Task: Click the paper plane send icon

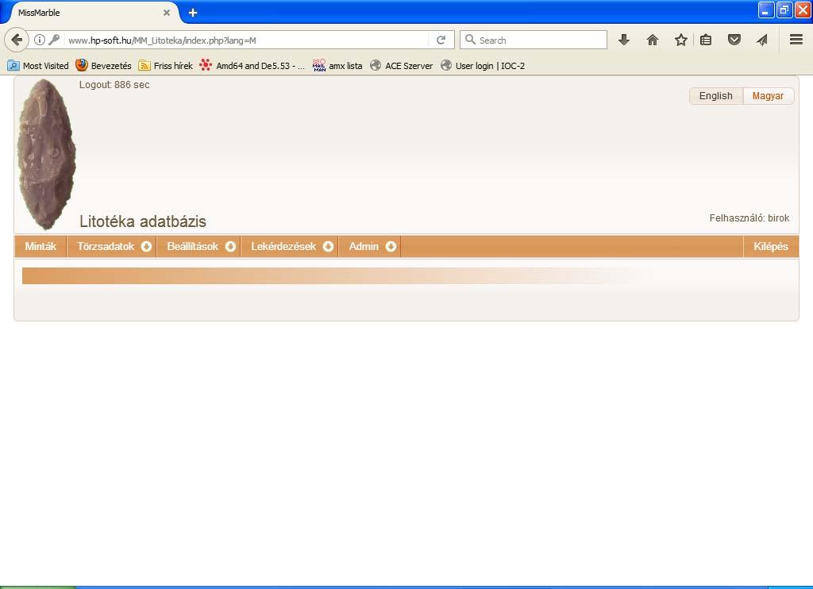Action: pyautogui.click(x=761, y=40)
